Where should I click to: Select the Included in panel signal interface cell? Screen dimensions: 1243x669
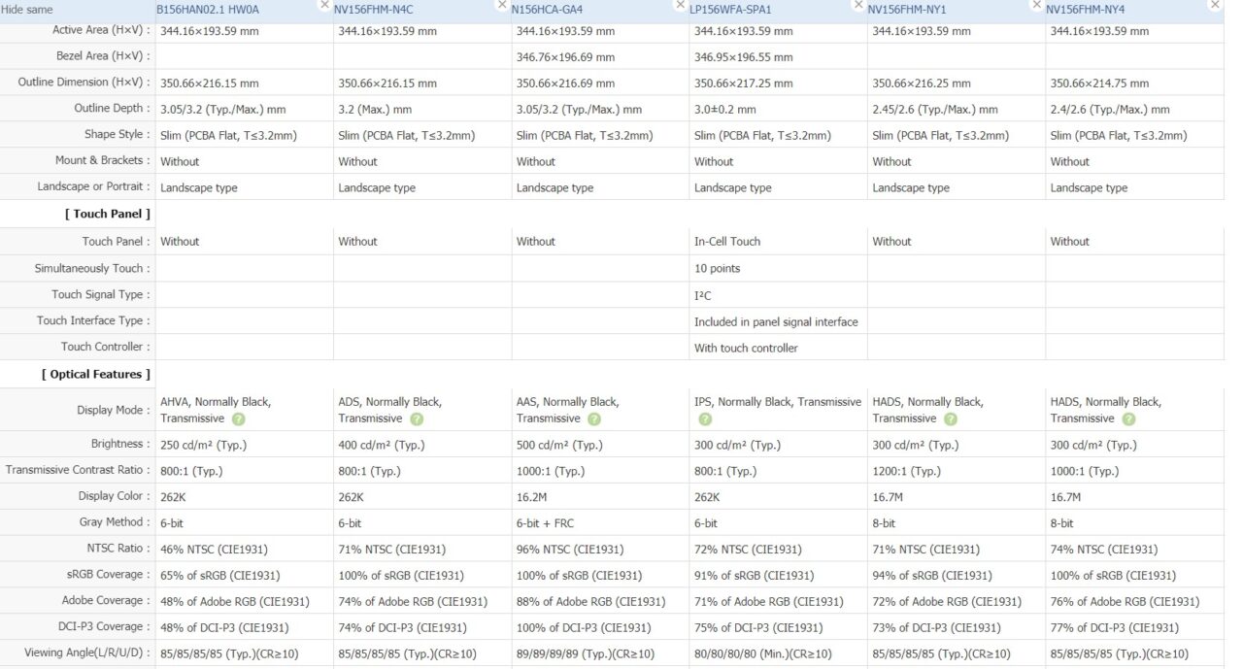[776, 321]
